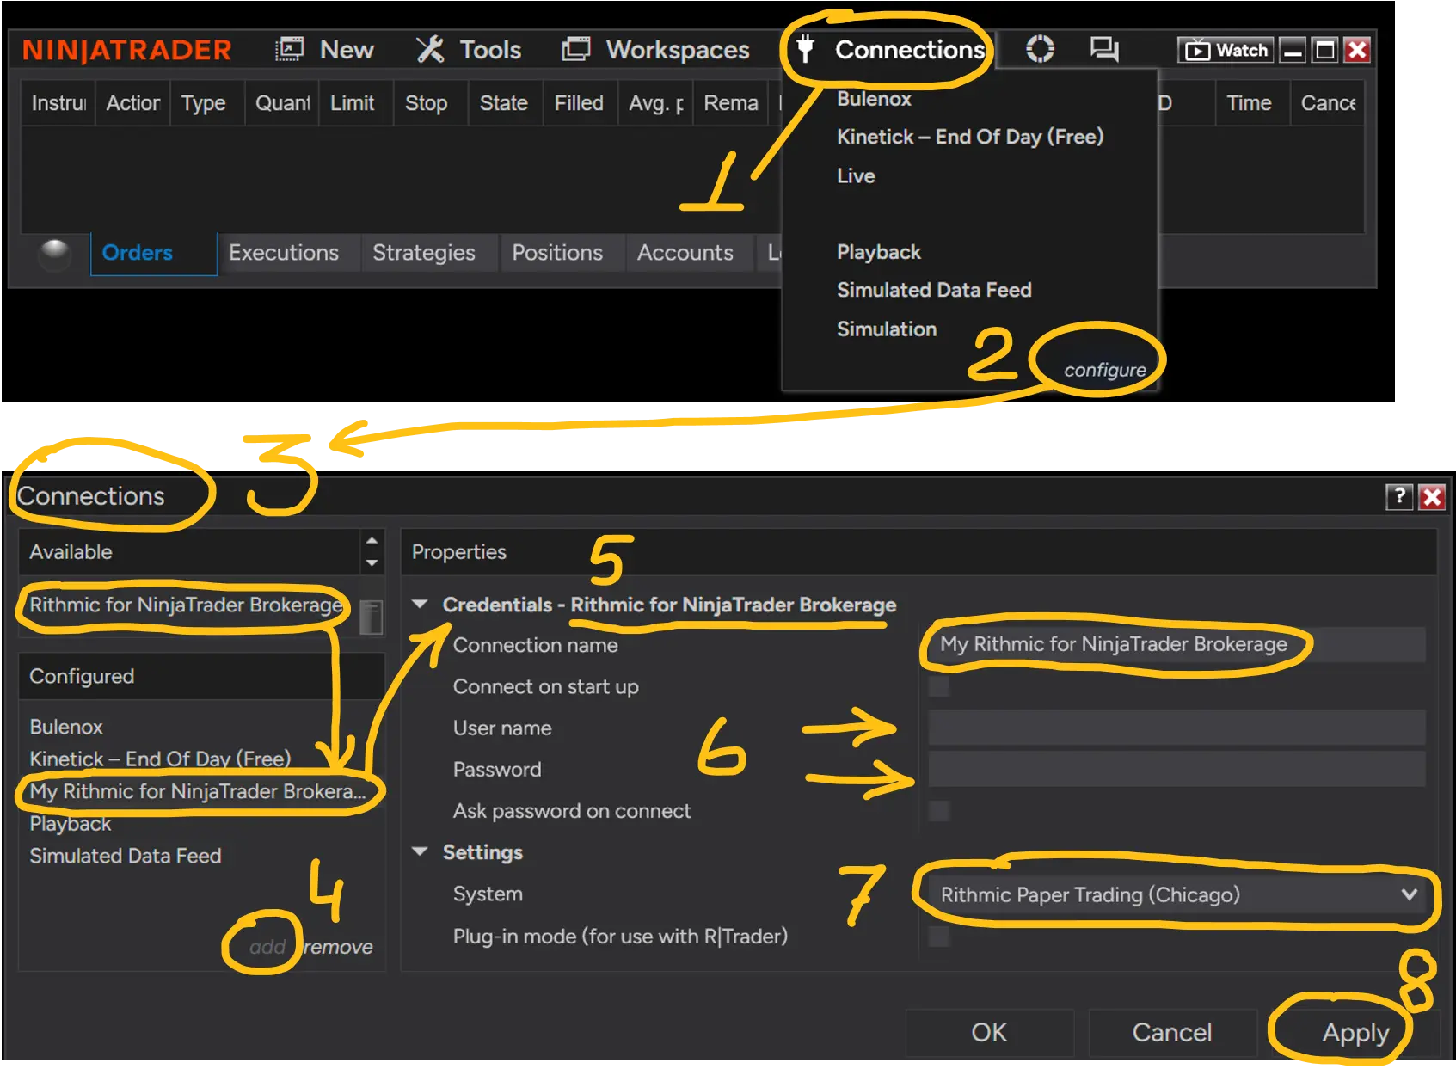
Task: Click the configure link in Connections menu
Action: (x=1104, y=370)
